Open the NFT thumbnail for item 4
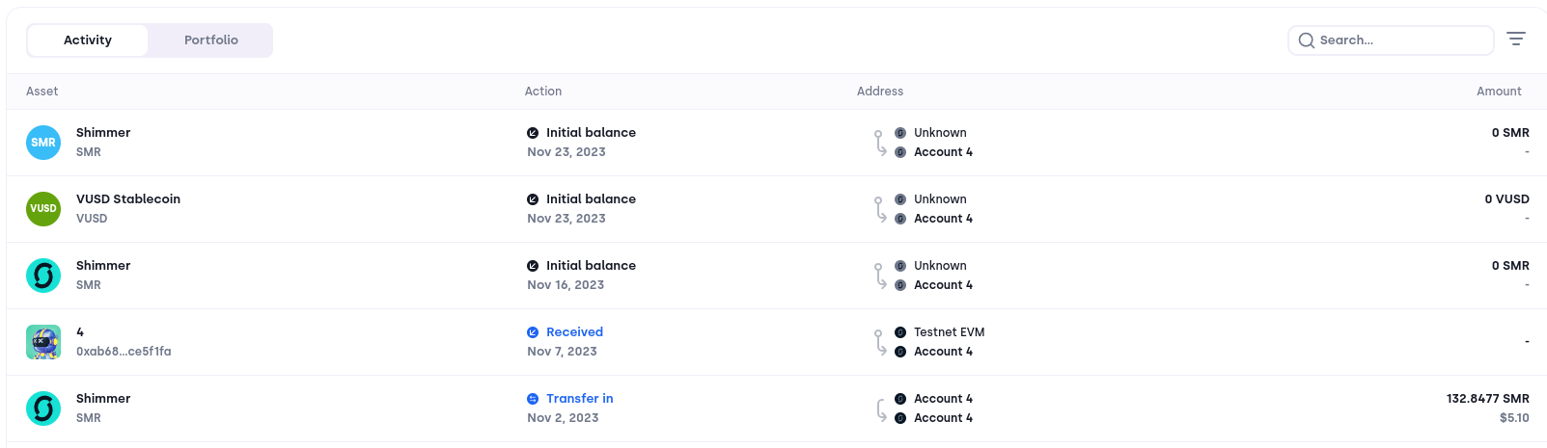Image resolution: width=1547 pixels, height=448 pixels. [43, 342]
